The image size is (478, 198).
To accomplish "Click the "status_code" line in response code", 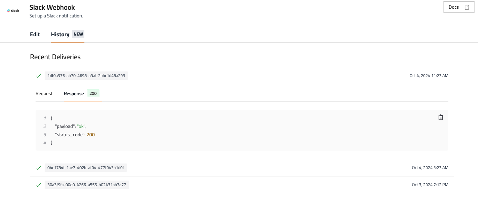I will [x=75, y=135].
